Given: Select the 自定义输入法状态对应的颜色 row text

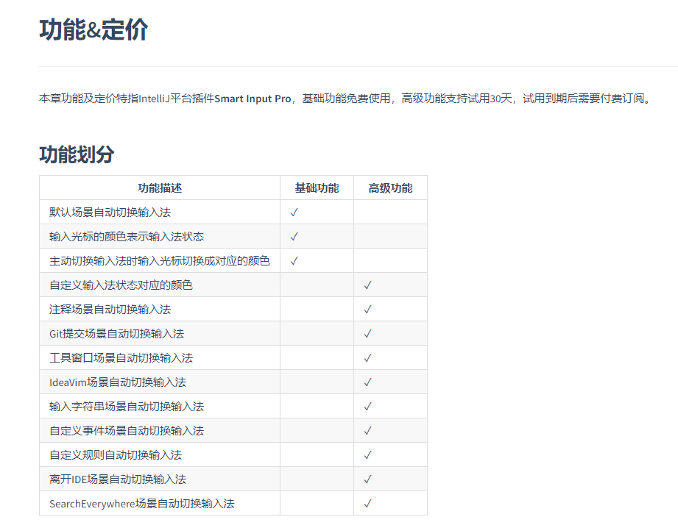Looking at the screenshot, I should point(121,285).
